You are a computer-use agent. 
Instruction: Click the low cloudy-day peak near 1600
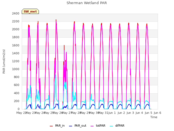click(x=64, y=46)
